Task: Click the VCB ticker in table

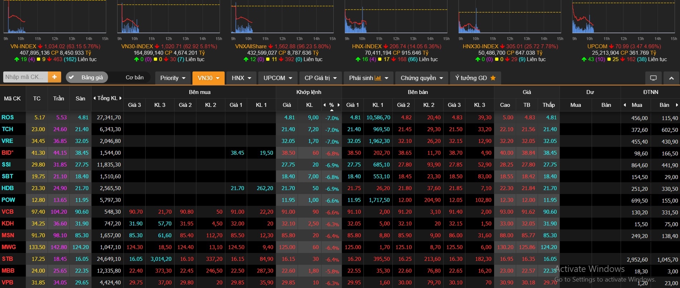Action: coord(8,212)
